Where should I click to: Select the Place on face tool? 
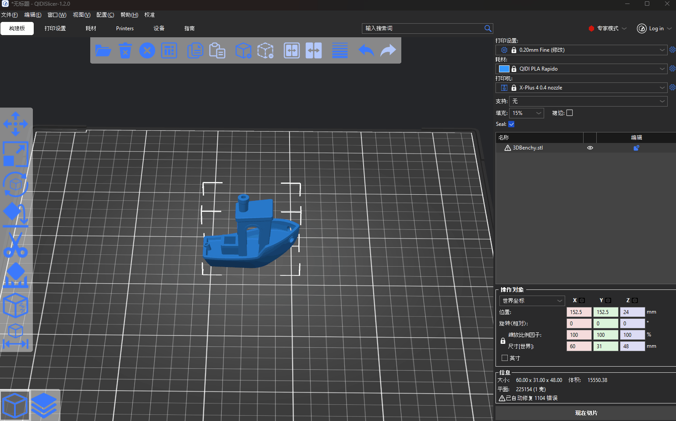[16, 214]
